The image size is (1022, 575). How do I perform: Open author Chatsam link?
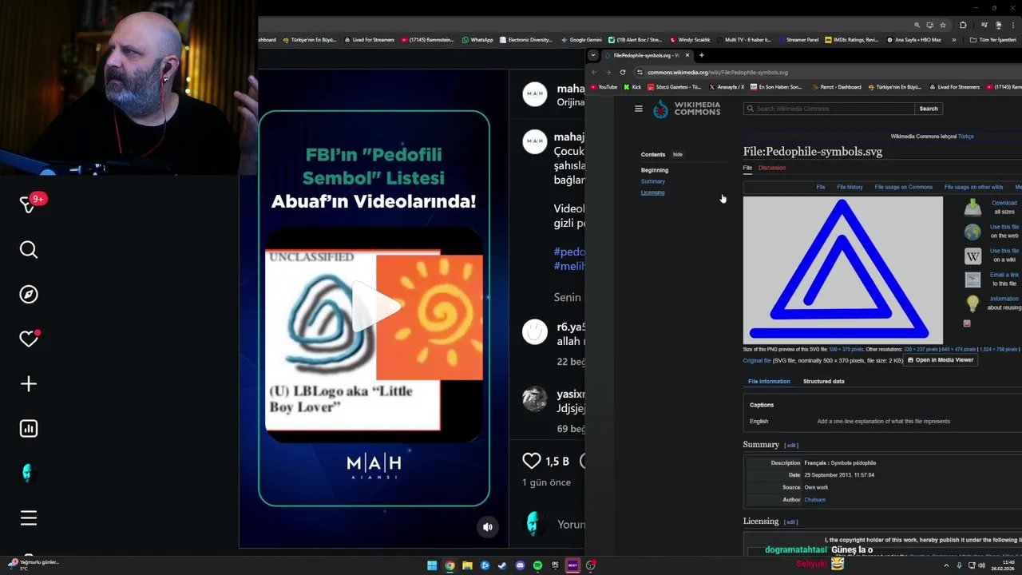815,500
